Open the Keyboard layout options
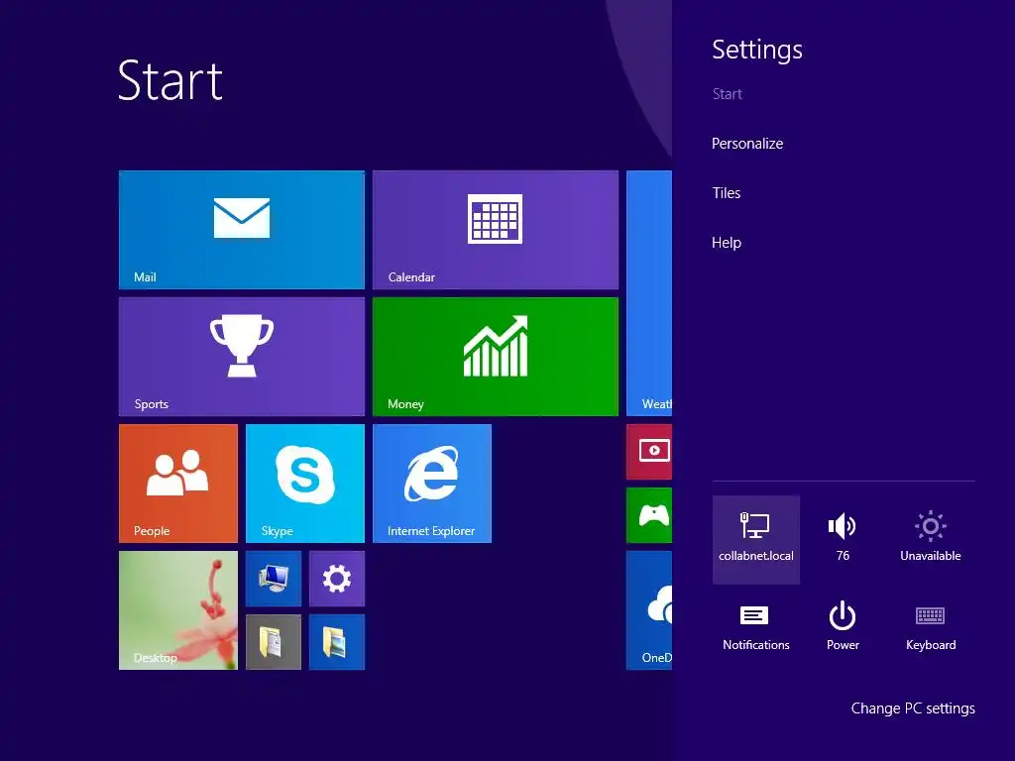 tap(930, 628)
